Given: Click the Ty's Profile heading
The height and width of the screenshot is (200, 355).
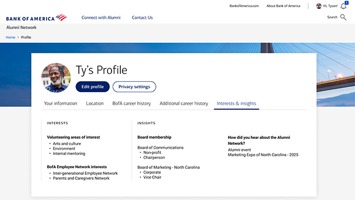Looking at the screenshot, I should point(102,70).
